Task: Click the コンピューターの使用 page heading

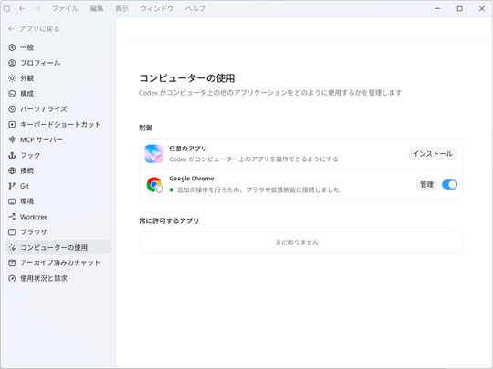Action: point(187,77)
